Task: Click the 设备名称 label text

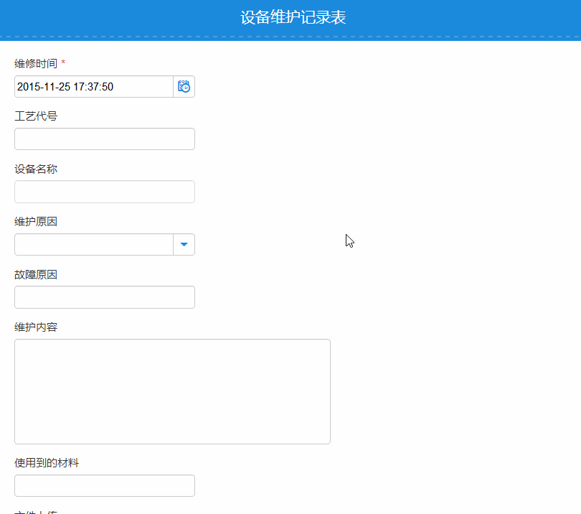Action: pos(36,169)
